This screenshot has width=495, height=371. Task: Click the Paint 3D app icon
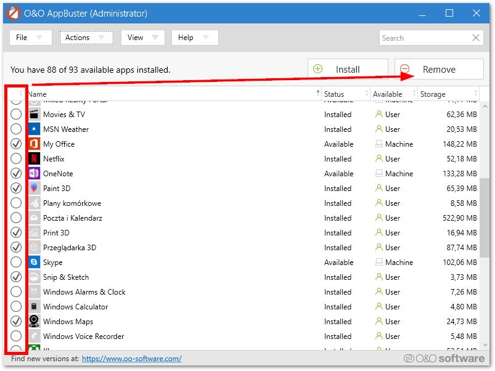[x=34, y=189]
